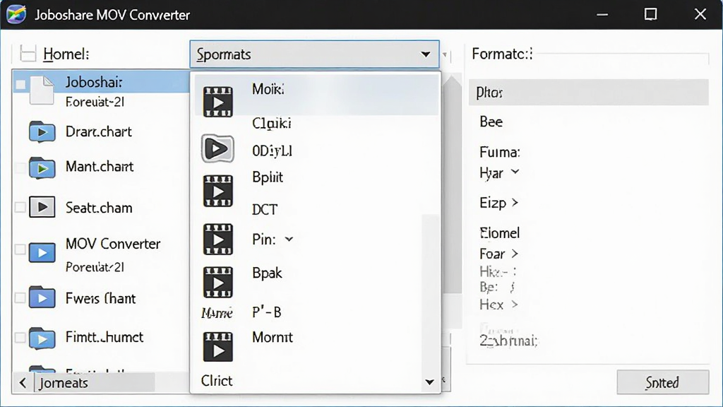Click the film icon beside Bpak
The width and height of the screenshot is (723, 407).
tap(217, 283)
